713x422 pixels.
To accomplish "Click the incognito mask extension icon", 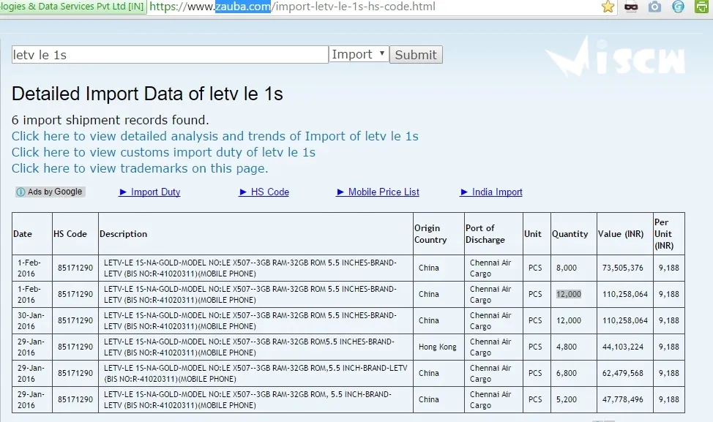I will tap(630, 8).
